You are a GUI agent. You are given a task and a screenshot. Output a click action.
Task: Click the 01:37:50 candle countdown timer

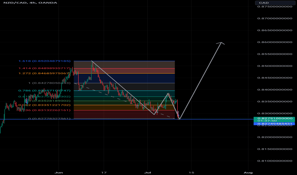pos(267,121)
